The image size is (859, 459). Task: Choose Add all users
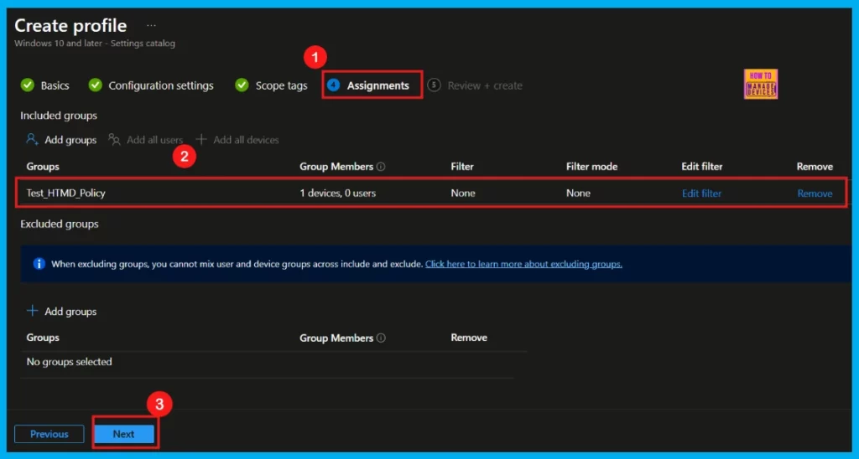pos(154,140)
